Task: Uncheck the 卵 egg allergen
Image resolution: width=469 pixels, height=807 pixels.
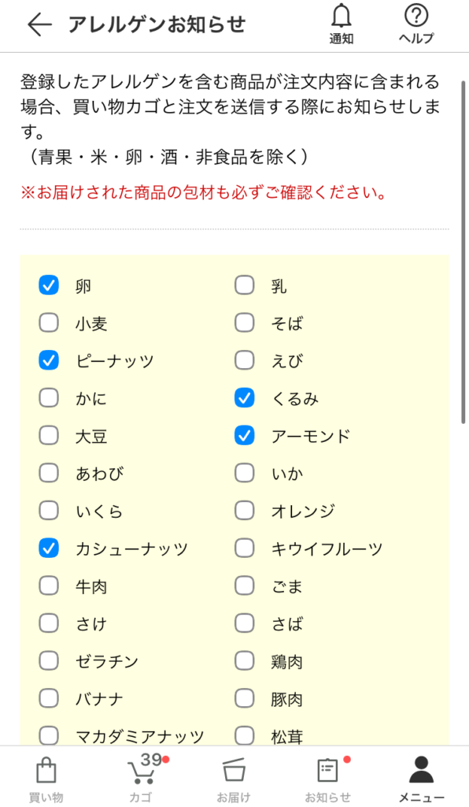Action: (49, 286)
